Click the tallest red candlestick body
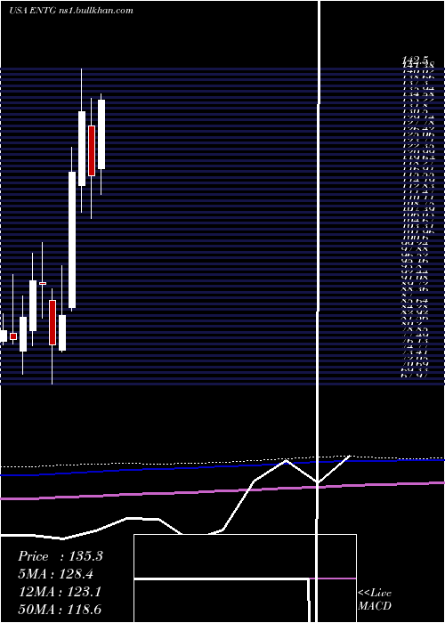 pyautogui.click(x=92, y=150)
